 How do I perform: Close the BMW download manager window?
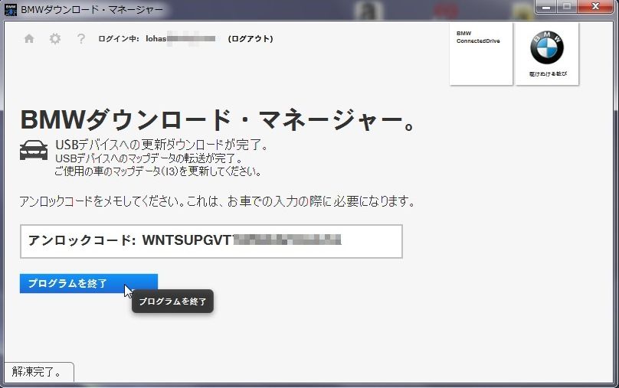click(x=595, y=7)
